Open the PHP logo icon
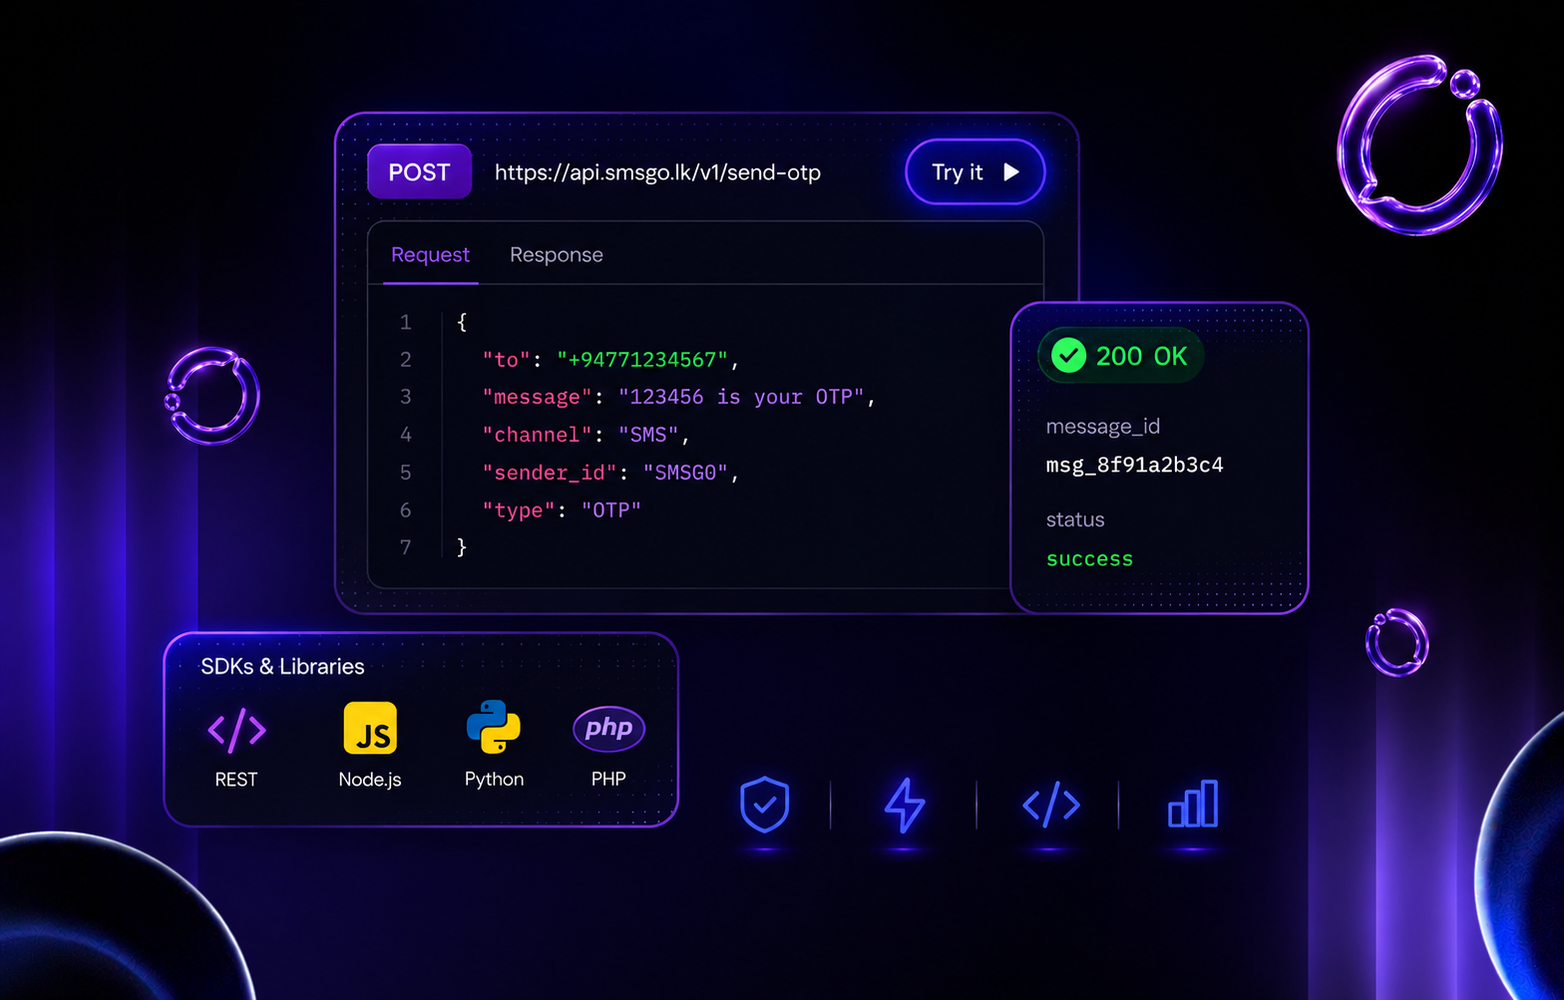Image resolution: width=1564 pixels, height=1000 pixels. (x=608, y=729)
